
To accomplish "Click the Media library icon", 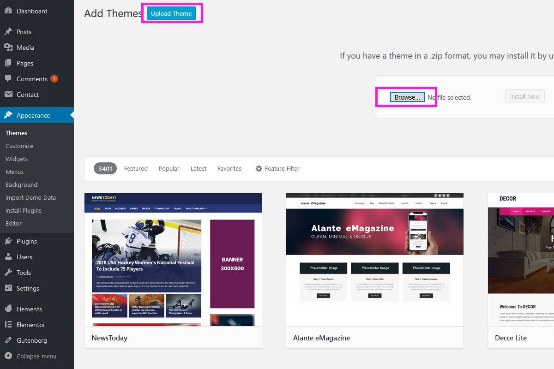I will coord(8,48).
